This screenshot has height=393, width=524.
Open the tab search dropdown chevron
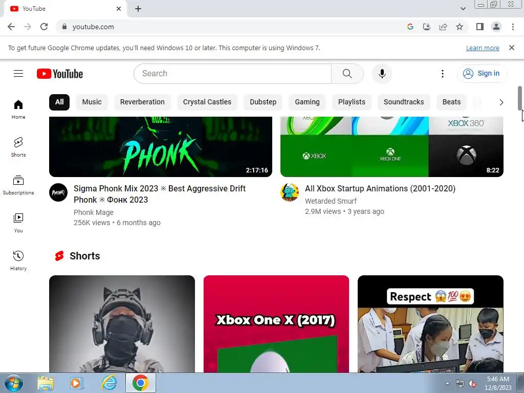(x=463, y=9)
